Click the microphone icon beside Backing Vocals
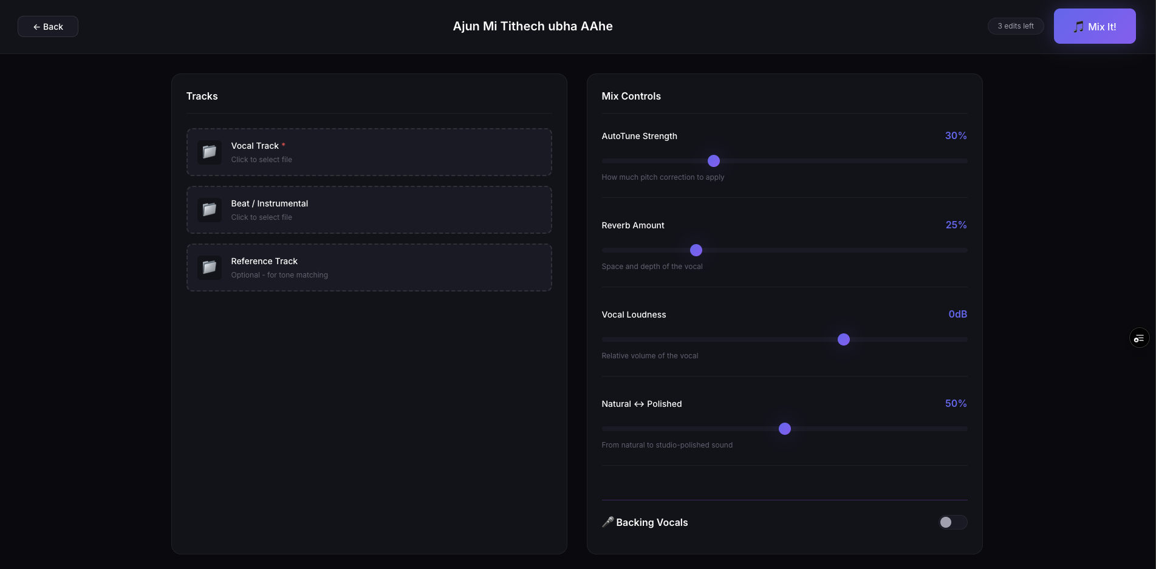Screen dimensions: 1156x569 coord(607,522)
